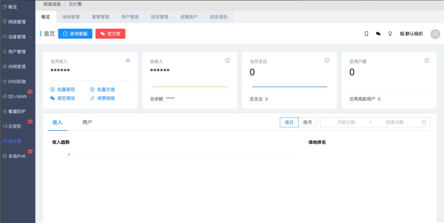444x223 pixels.
Task: Click the 云计费 billing icon in sidebar
Action: [4, 141]
